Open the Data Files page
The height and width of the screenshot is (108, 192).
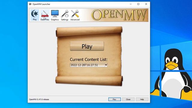coord(45,15)
